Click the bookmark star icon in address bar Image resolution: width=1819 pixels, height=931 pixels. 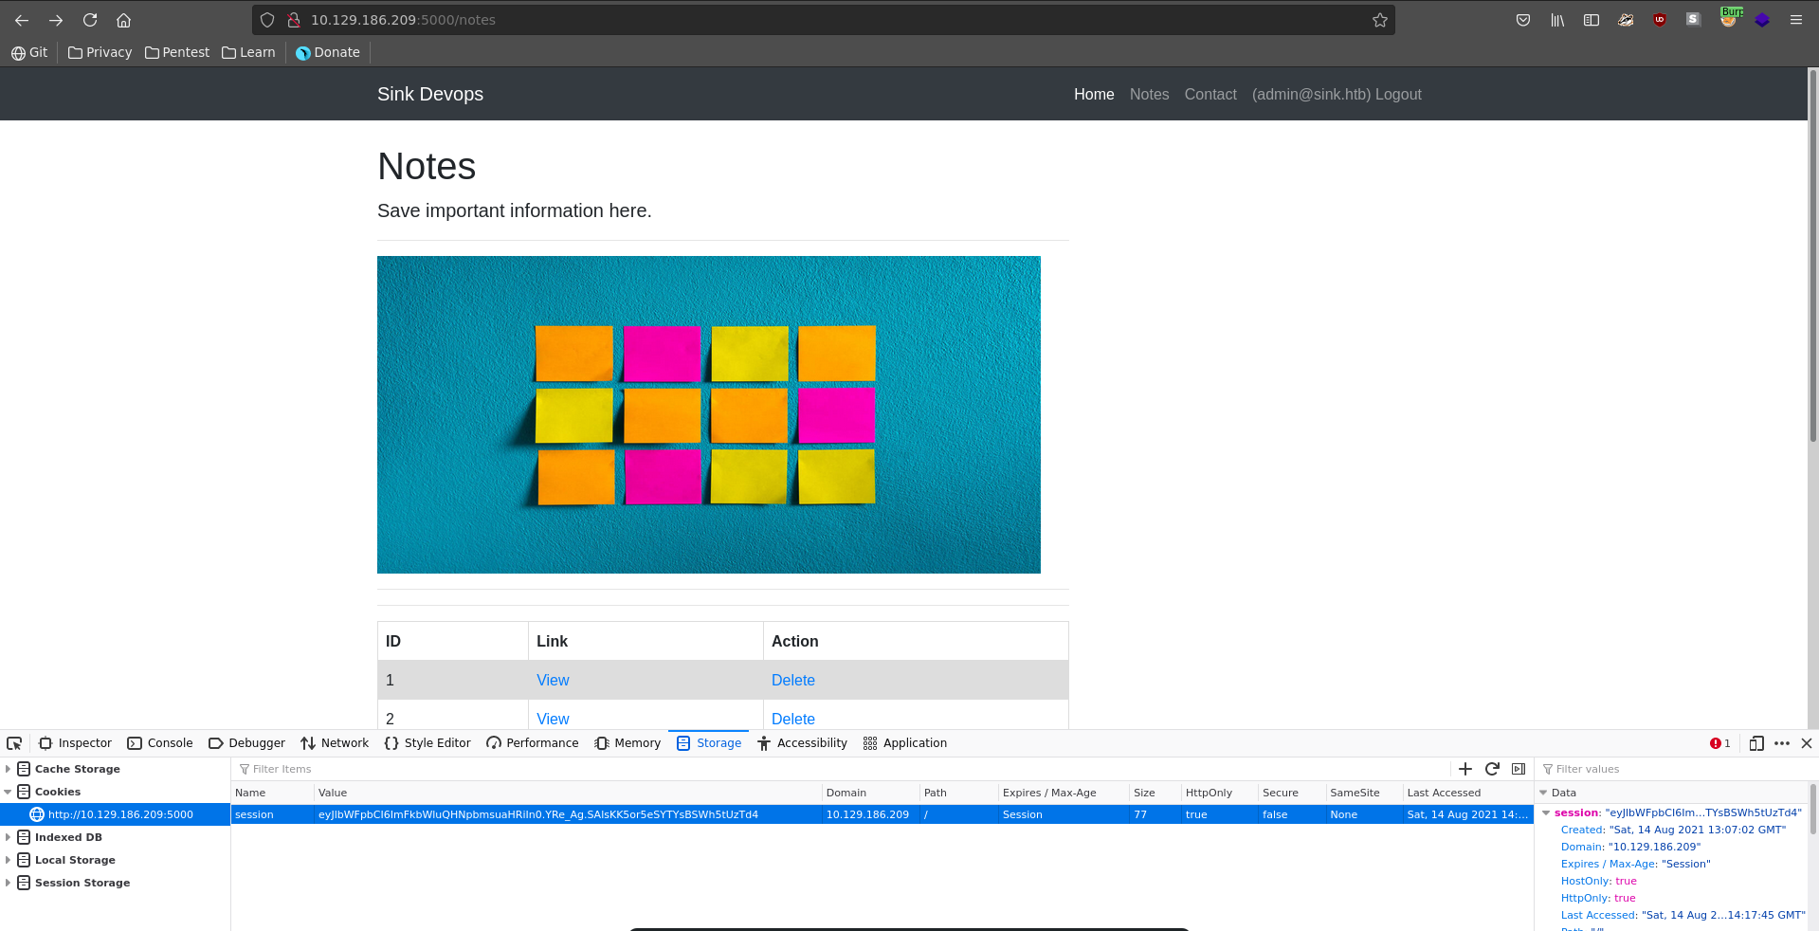click(1379, 20)
